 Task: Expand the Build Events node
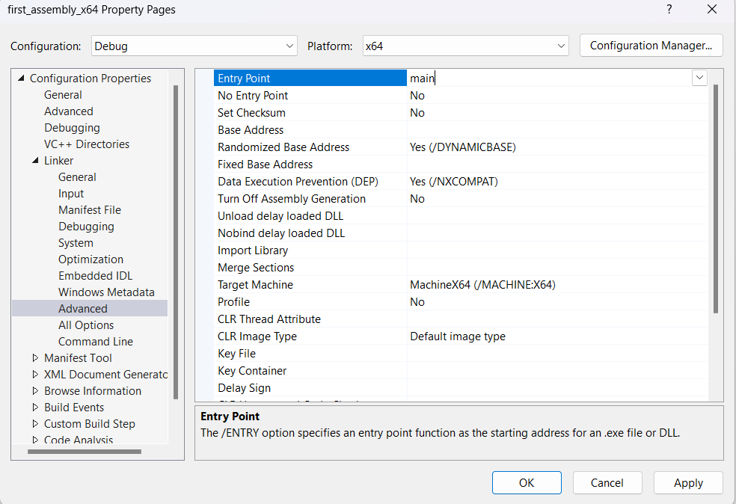(35, 408)
